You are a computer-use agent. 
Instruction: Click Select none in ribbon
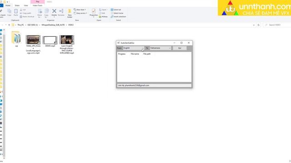pos(117,13)
